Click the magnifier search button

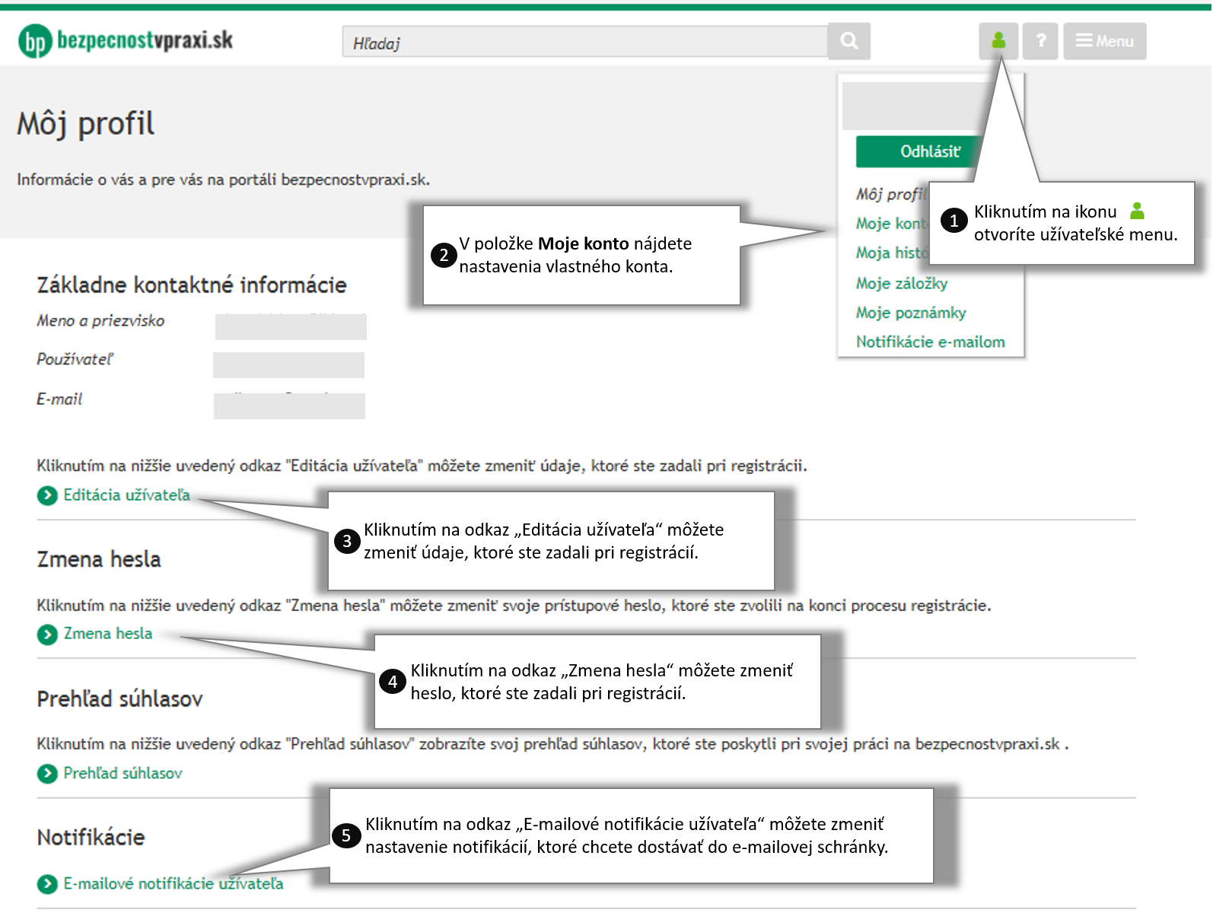[x=848, y=41]
